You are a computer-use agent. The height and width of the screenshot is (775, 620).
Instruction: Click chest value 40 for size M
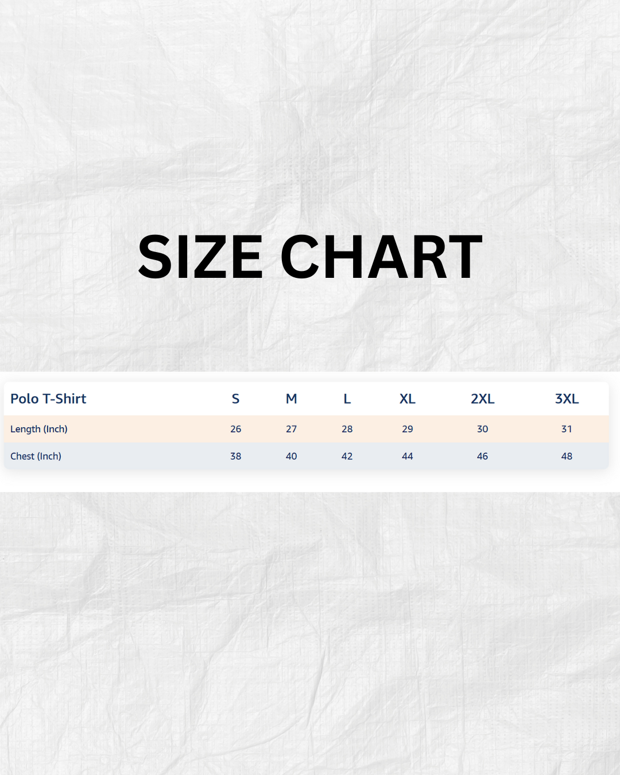pyautogui.click(x=292, y=456)
